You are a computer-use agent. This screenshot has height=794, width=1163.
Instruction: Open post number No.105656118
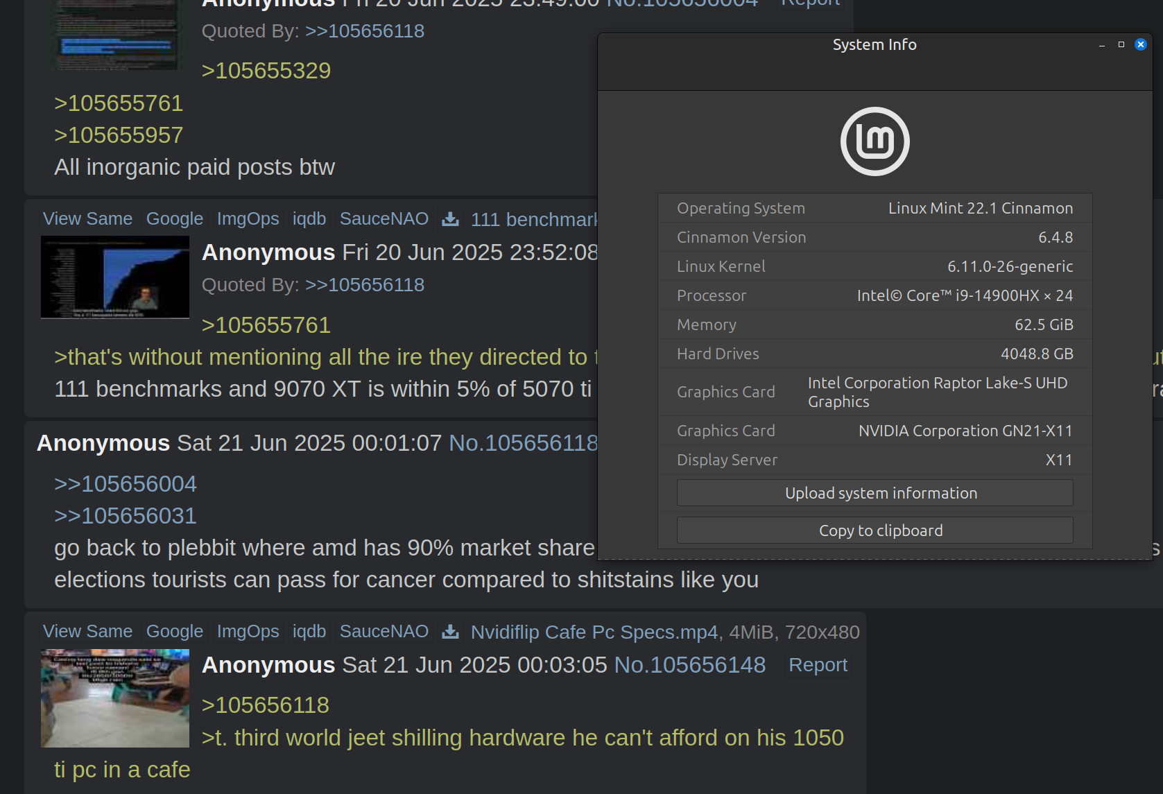(524, 443)
